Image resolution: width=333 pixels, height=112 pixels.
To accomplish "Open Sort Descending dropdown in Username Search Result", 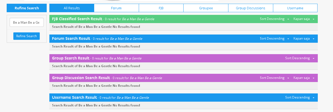I will [x=300, y=98].
